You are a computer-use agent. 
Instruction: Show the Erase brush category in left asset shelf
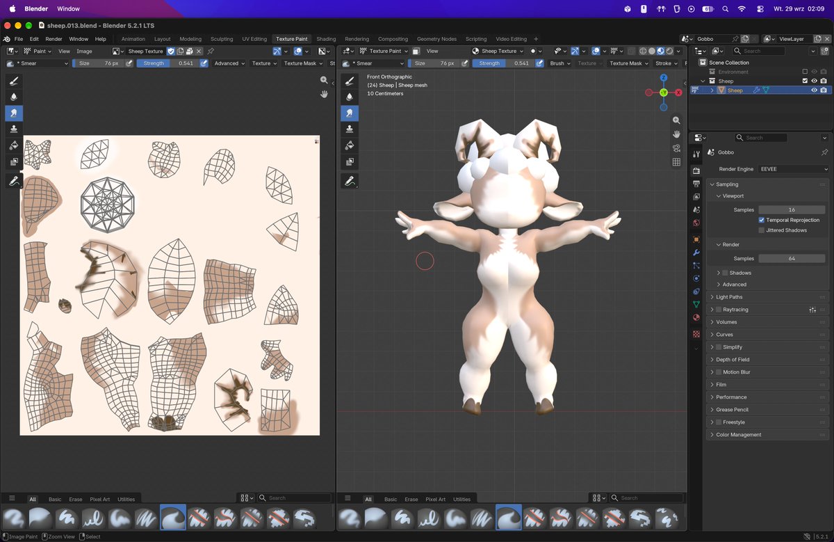76,500
